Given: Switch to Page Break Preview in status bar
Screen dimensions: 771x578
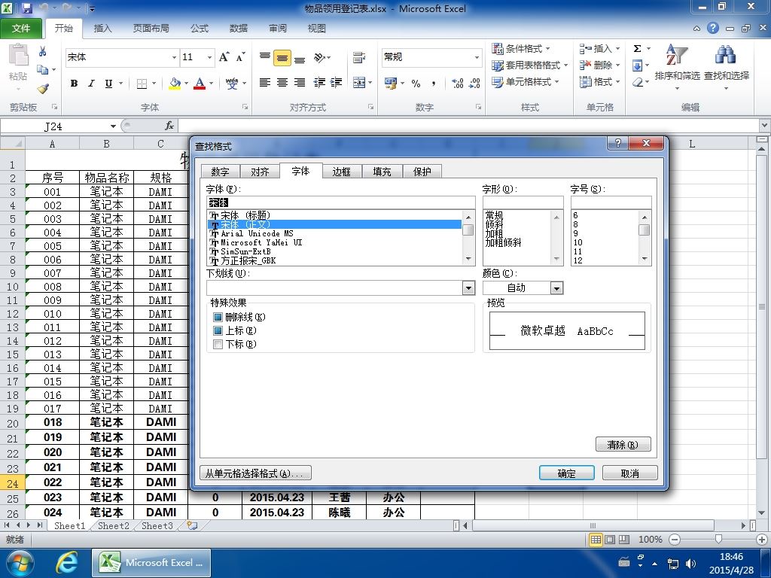Looking at the screenshot, I should [624, 540].
